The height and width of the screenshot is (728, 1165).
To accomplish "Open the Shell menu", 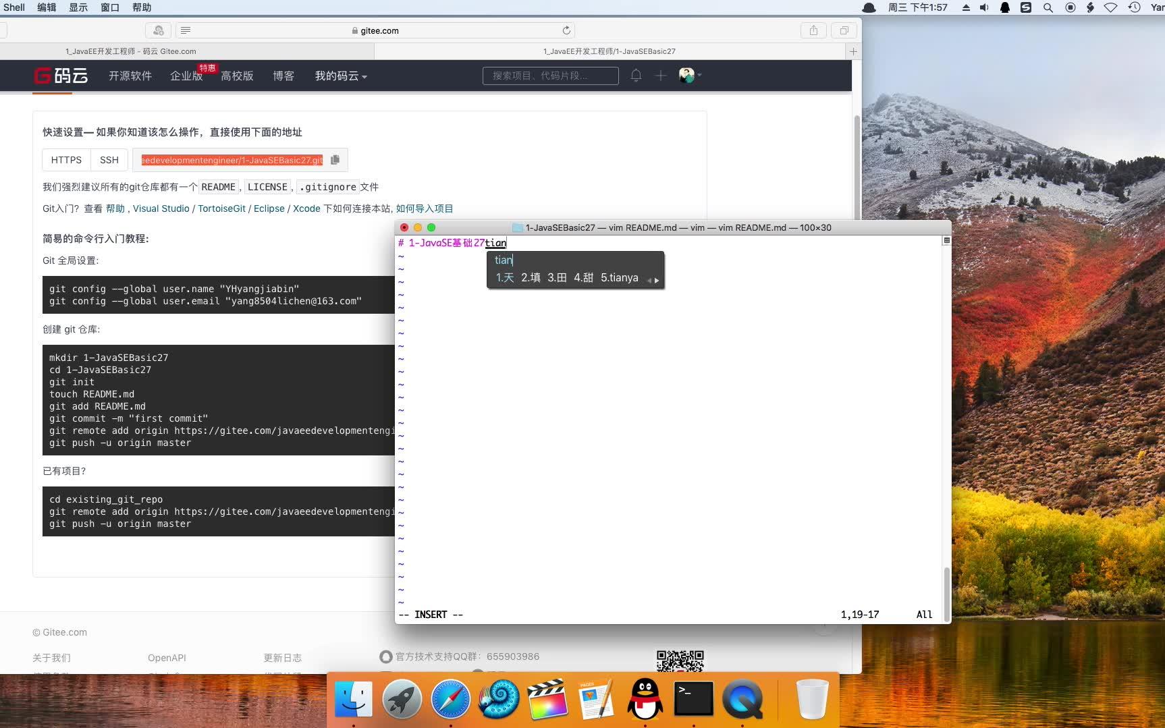I will click(x=14, y=7).
